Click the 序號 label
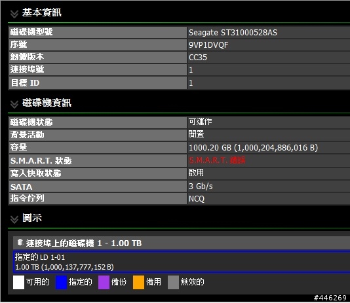The height and width of the screenshot is (303, 350). pyautogui.click(x=19, y=45)
